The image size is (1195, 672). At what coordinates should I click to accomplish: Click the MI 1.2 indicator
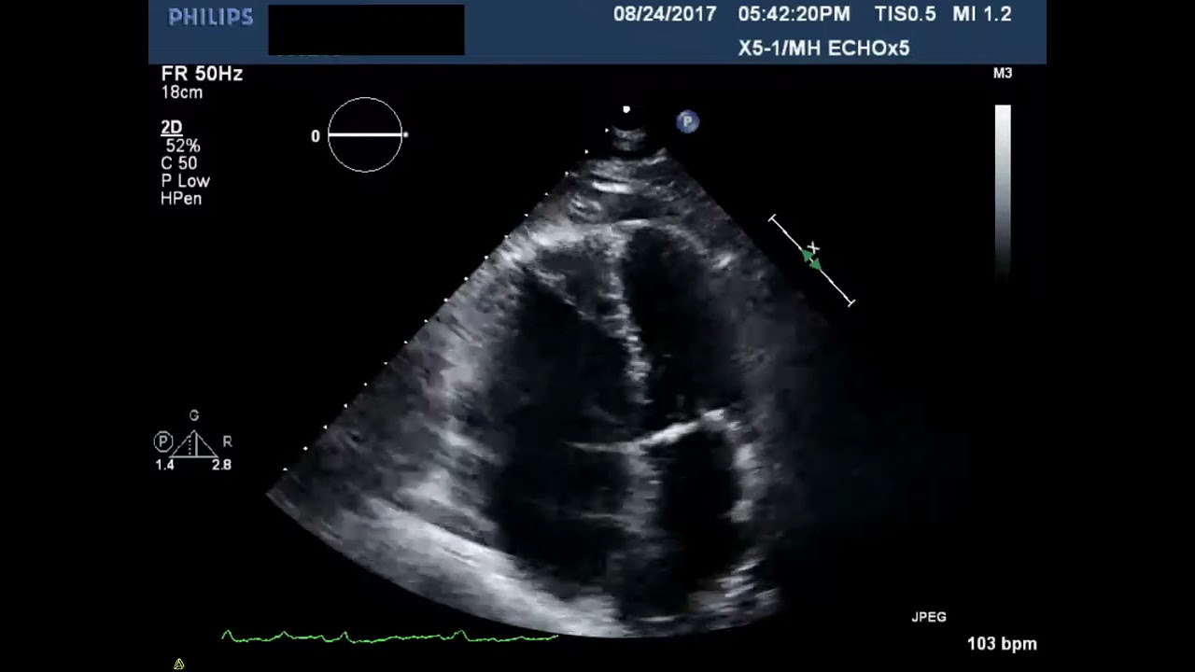(981, 14)
